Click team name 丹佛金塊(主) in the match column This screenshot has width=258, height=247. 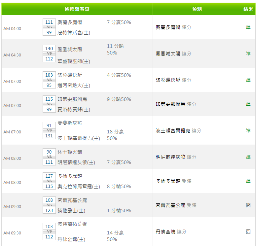point(71,239)
